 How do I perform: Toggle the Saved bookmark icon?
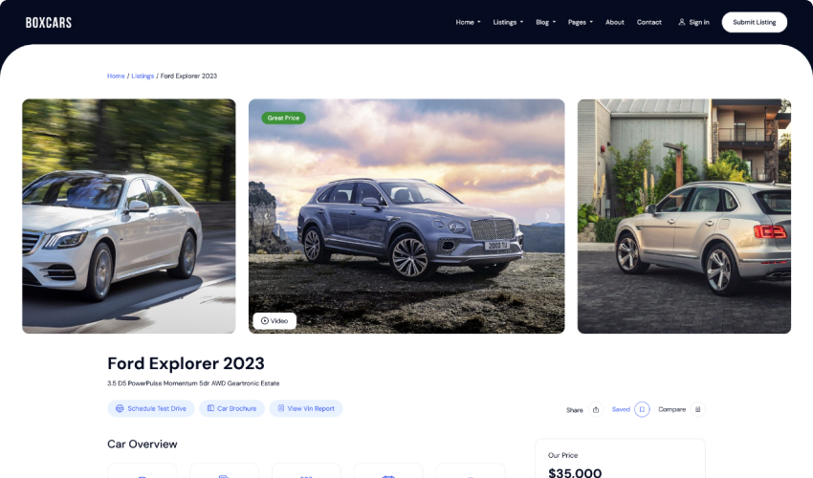pos(642,409)
